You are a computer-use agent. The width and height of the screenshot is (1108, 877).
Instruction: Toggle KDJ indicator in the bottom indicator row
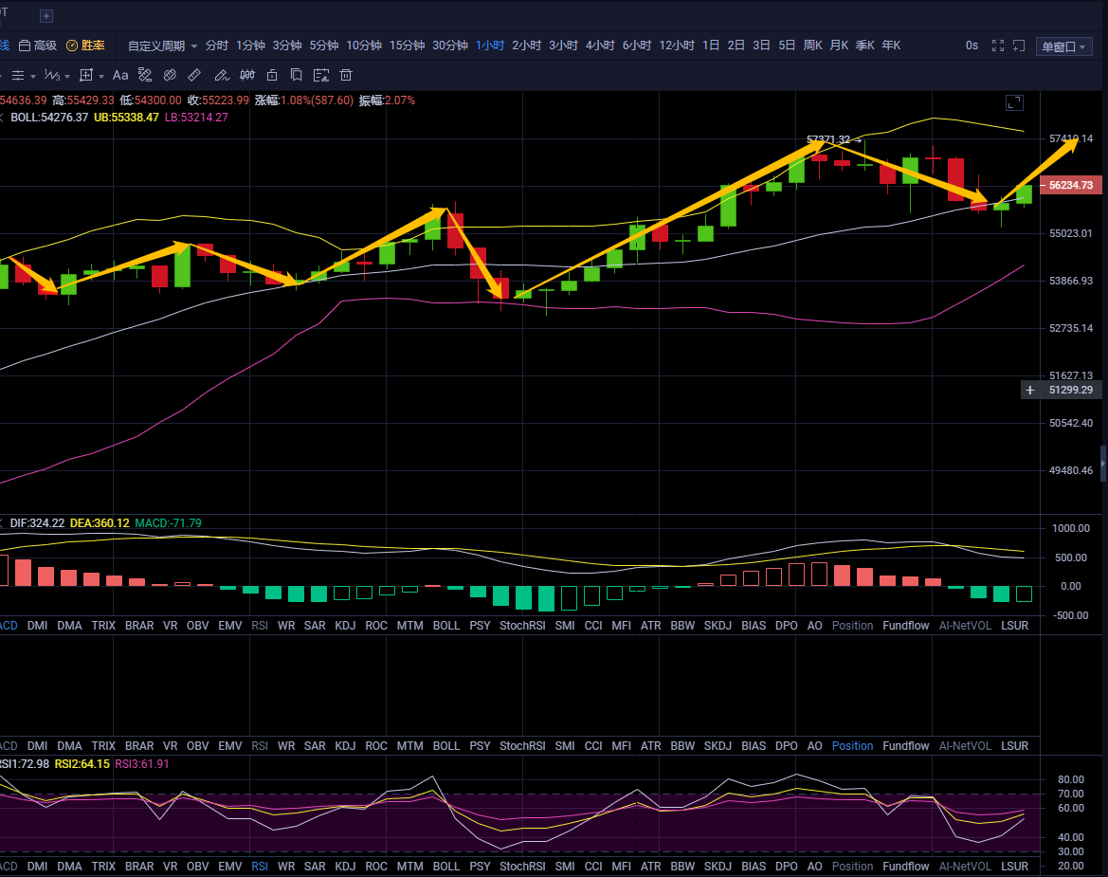click(345, 867)
